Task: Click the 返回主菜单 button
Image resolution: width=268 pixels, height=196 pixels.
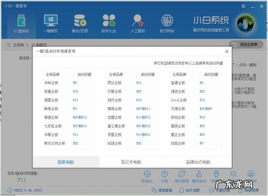Action: coord(246,45)
